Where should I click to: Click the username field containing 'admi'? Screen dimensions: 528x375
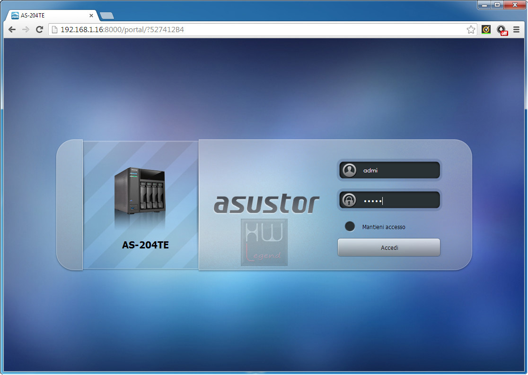click(389, 170)
